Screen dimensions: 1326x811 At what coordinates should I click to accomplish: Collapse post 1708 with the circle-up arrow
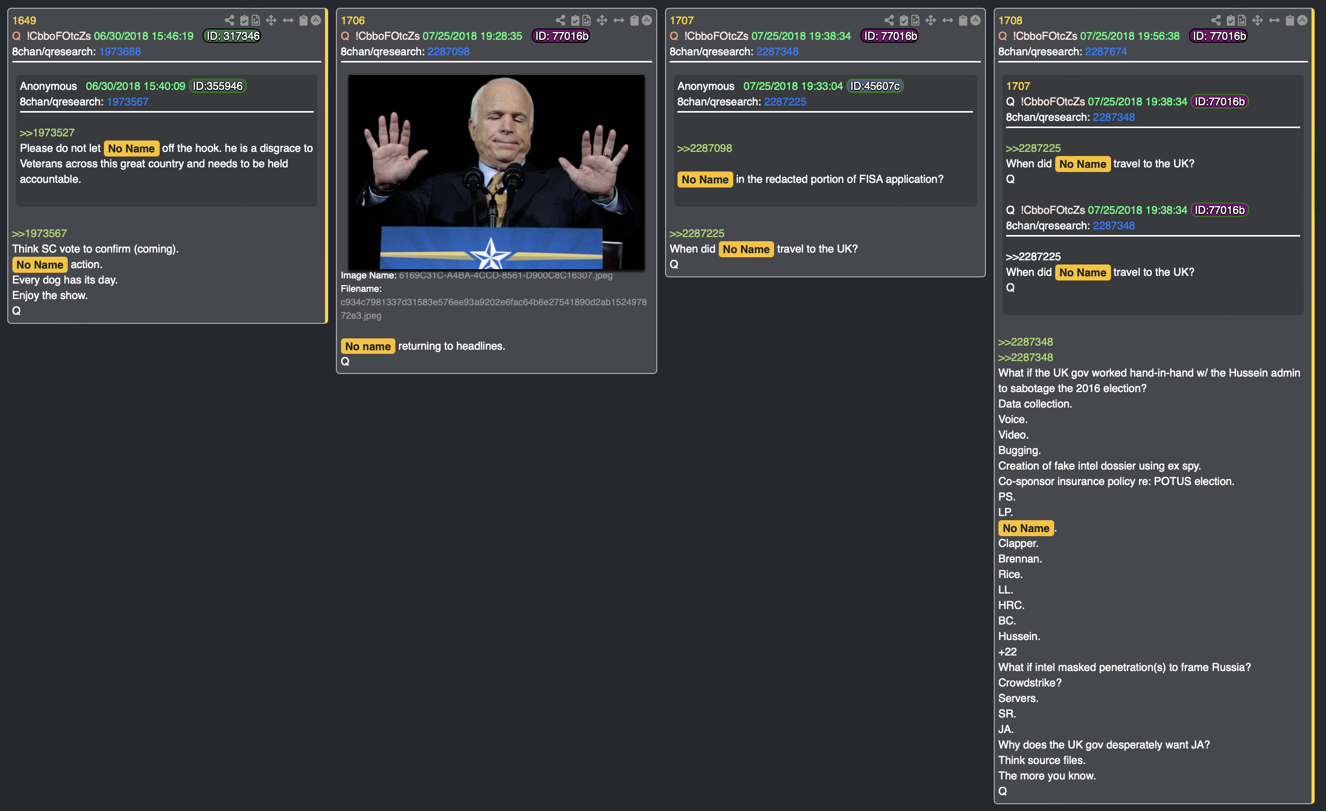(1302, 21)
